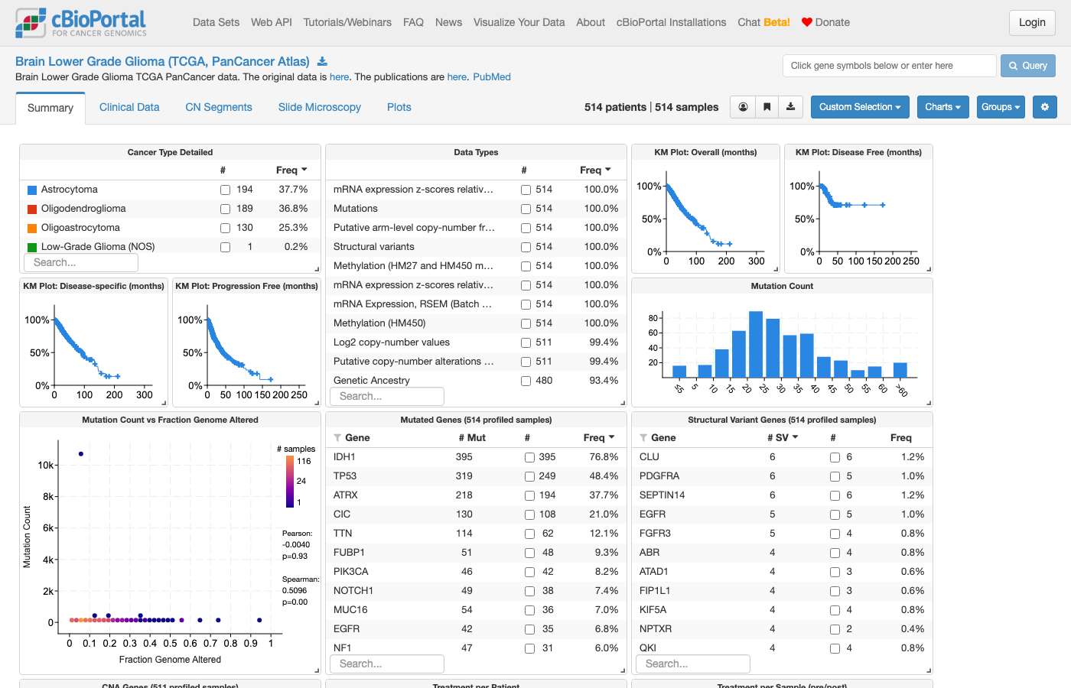Open the Custom Selection dropdown

(x=860, y=107)
